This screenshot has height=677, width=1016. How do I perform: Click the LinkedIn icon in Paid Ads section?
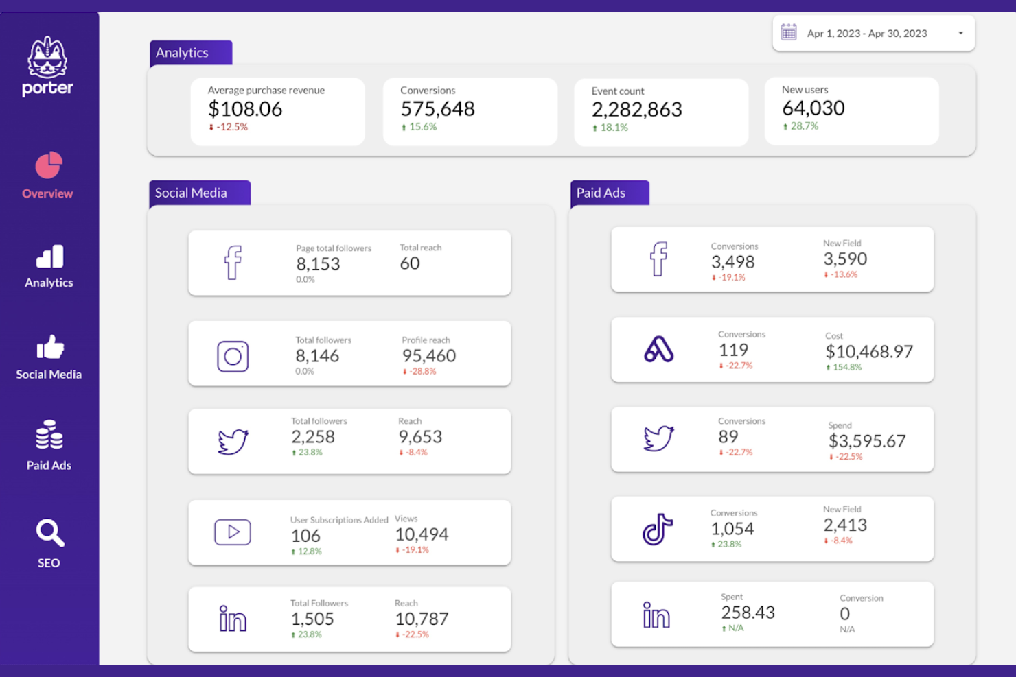656,615
